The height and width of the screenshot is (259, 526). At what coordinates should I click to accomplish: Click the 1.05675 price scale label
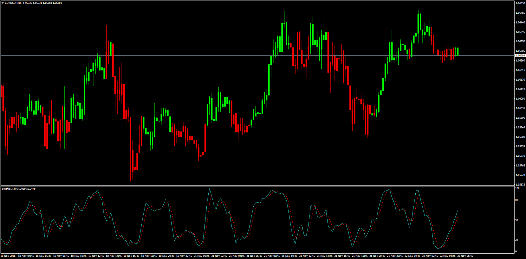(520, 185)
